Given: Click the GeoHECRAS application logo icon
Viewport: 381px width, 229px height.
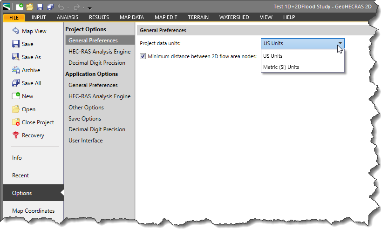Looking at the screenshot, I should (7, 7).
